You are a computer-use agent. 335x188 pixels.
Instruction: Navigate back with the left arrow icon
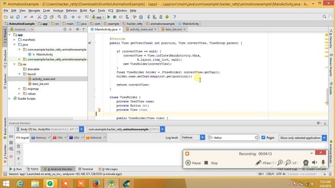73,17
